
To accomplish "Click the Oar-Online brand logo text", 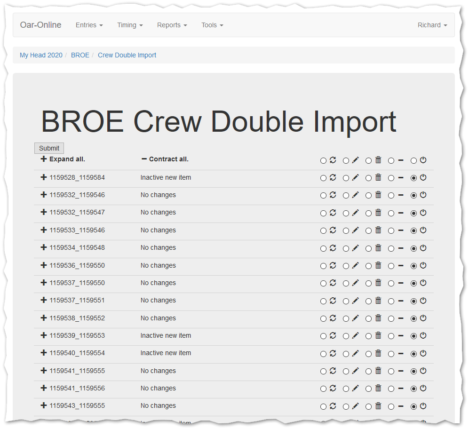I will [x=40, y=25].
